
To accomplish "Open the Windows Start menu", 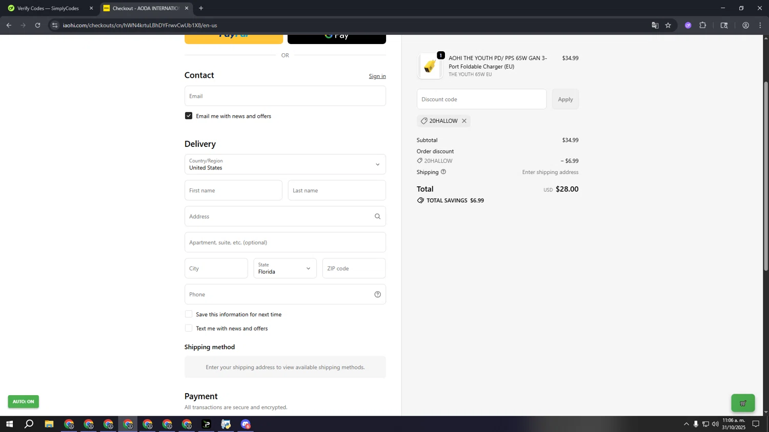I will [9, 424].
